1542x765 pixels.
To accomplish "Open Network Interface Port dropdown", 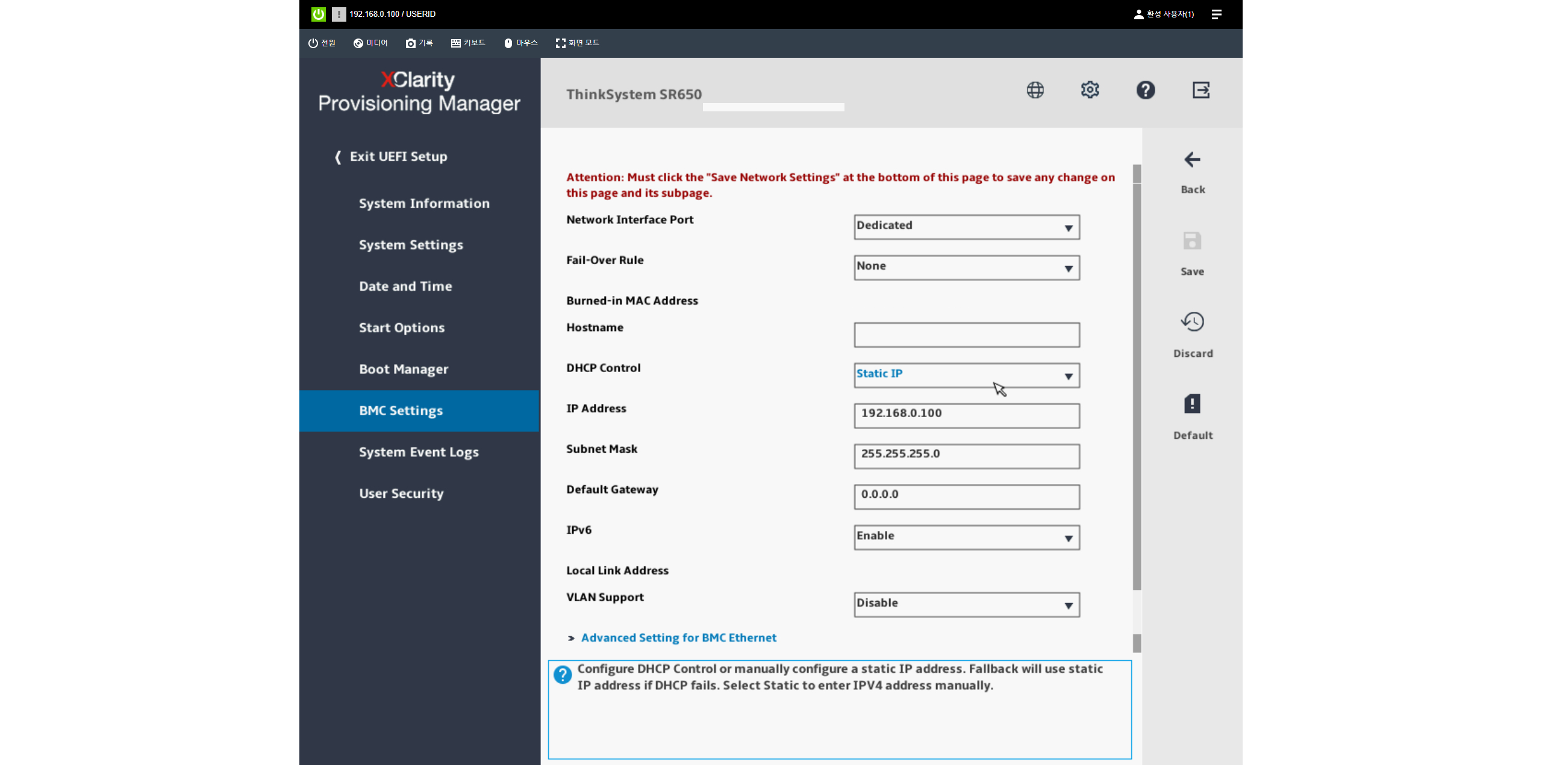I will coord(966,227).
